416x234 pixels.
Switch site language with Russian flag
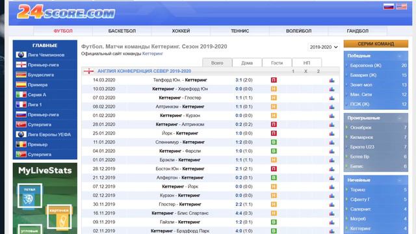pos(389,6)
